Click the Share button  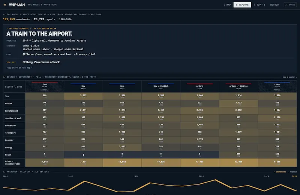click(x=290, y=5)
